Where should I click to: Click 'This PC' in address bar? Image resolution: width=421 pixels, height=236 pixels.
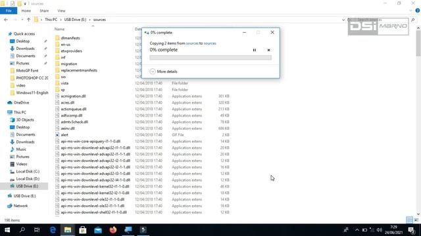coord(51,20)
